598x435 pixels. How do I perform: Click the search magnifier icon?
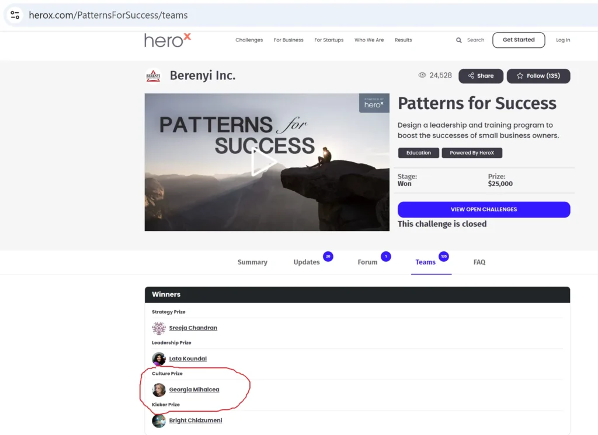(x=459, y=40)
